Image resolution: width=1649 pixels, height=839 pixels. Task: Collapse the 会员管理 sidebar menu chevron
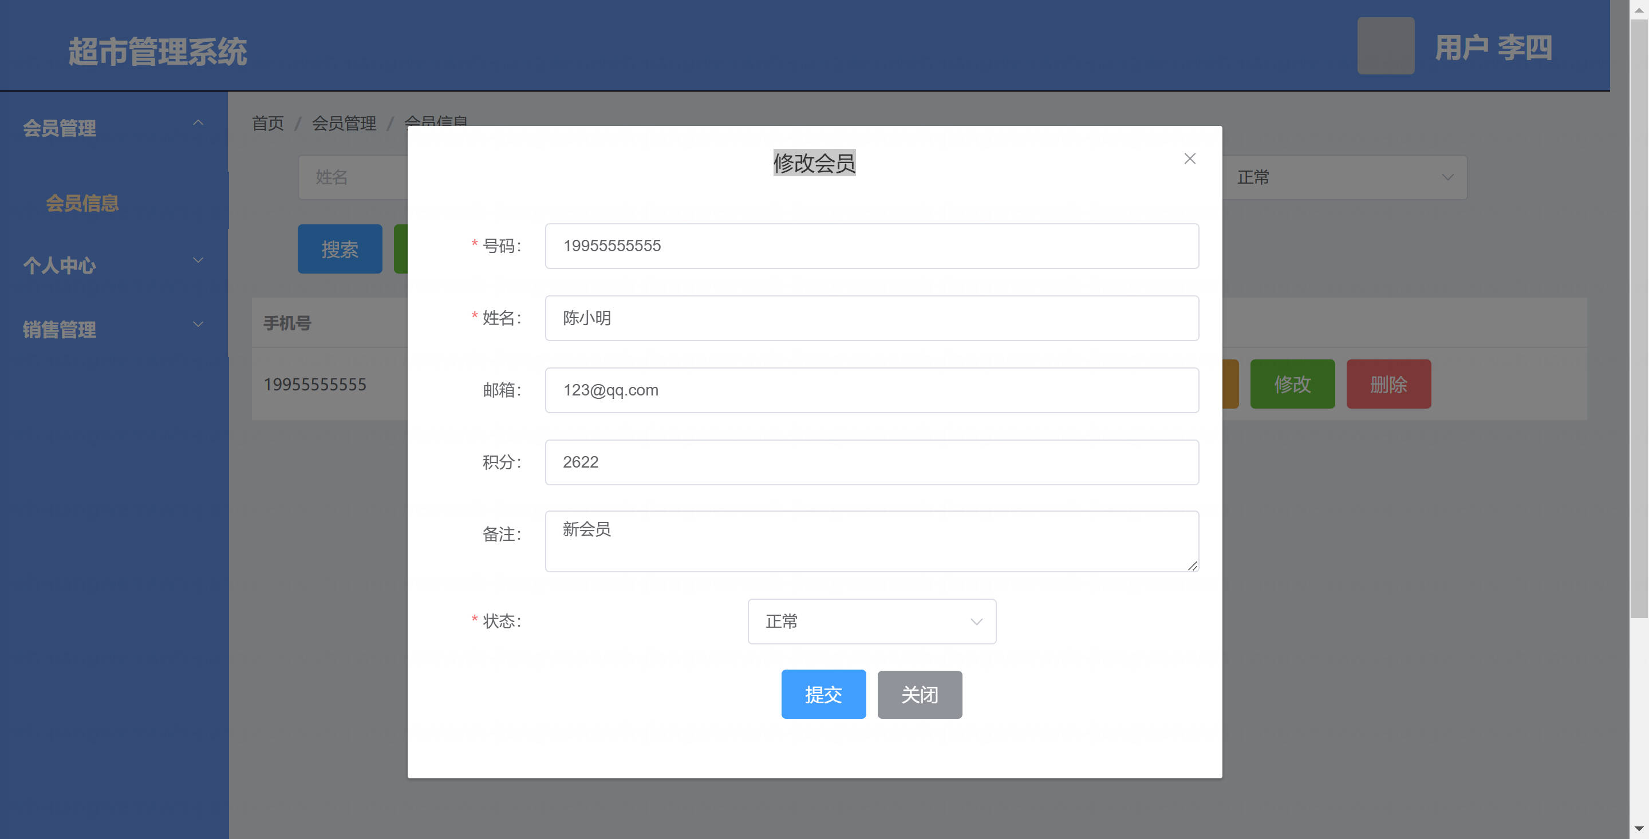[198, 122]
